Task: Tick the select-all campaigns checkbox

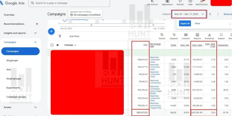Action: click(x=52, y=45)
